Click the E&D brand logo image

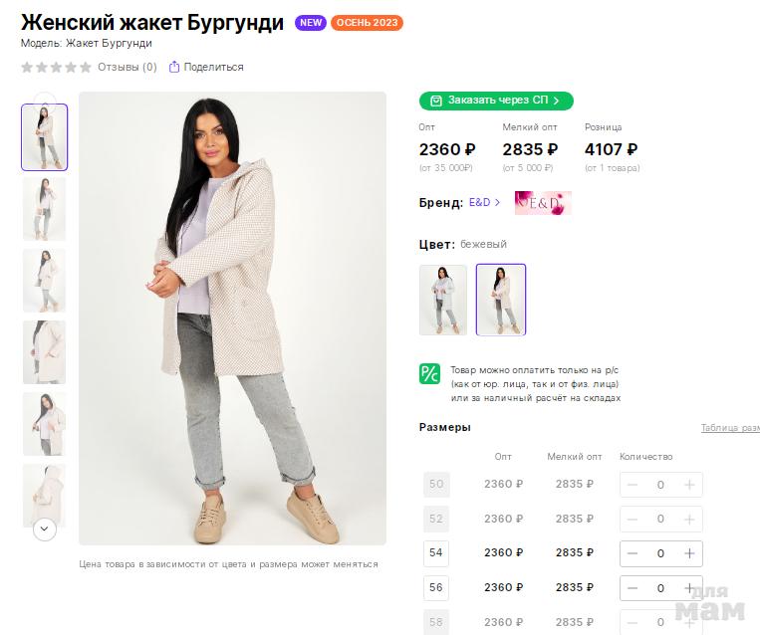[543, 203]
